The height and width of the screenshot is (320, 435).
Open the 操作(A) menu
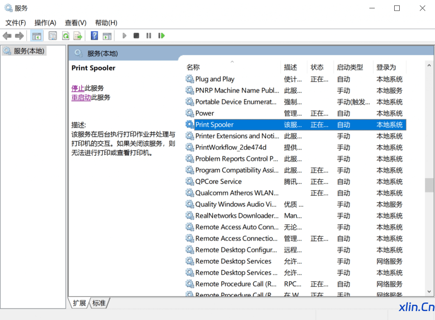(45, 23)
